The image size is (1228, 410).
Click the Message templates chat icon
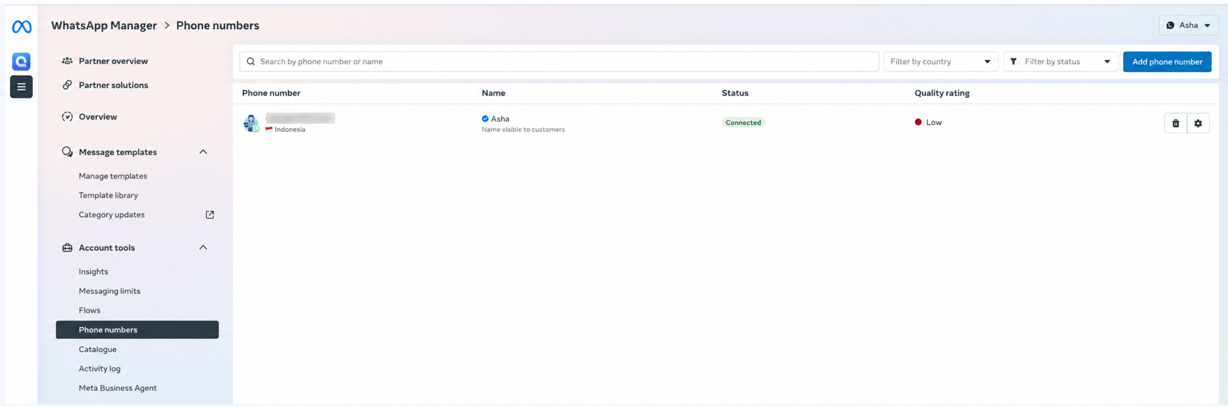point(67,152)
